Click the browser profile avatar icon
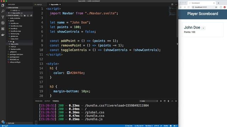The height and width of the screenshot is (127, 227). tap(221, 7)
